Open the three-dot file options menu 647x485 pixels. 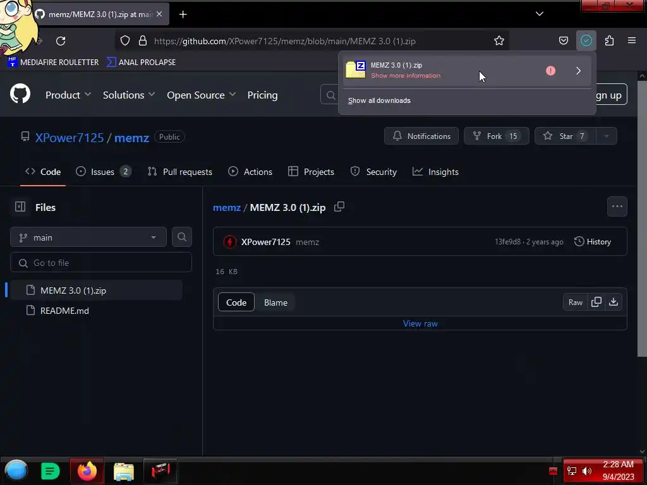617,207
